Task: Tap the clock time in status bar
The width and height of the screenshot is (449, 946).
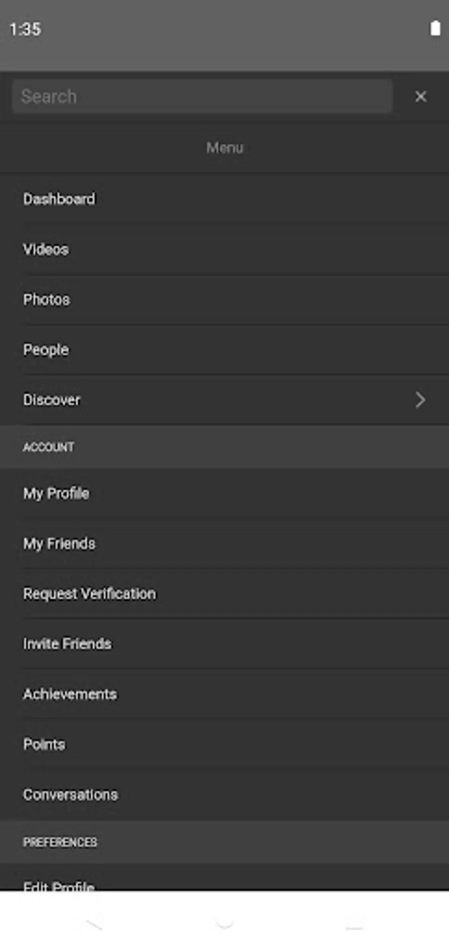Action: tap(25, 29)
